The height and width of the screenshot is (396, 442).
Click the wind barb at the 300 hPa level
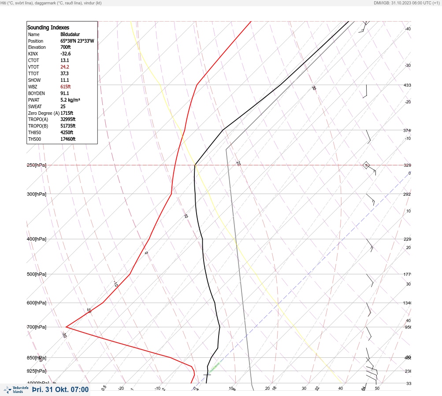tap(371, 199)
